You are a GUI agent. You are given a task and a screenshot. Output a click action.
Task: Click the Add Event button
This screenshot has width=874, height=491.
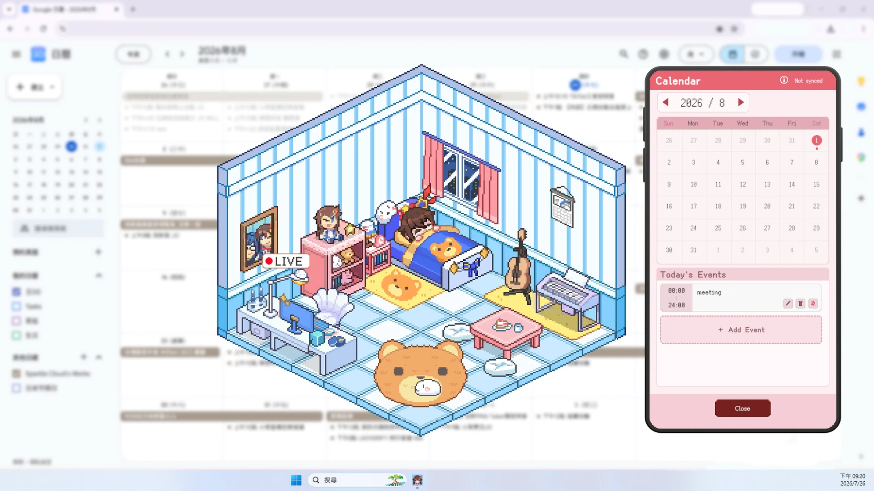click(741, 330)
